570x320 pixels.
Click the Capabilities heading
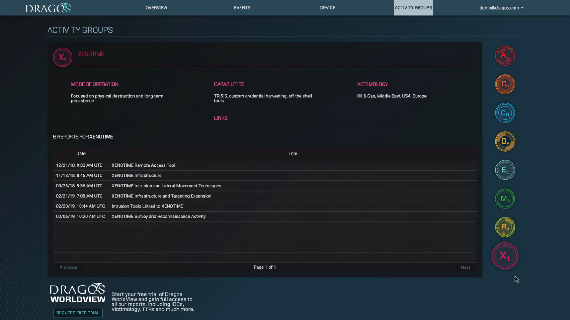pyautogui.click(x=229, y=84)
